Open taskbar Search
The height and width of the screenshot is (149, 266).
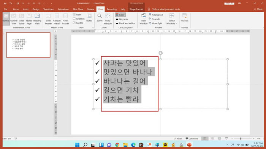click(x=85, y=145)
